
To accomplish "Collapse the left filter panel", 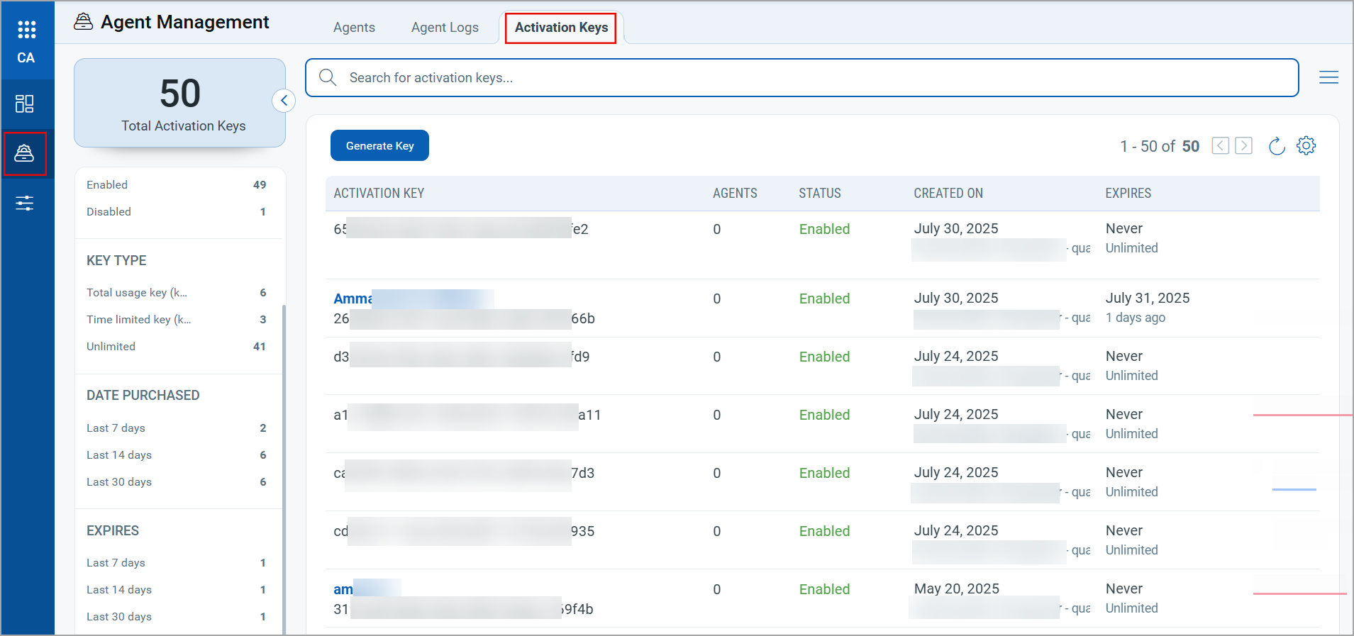I will [x=284, y=101].
